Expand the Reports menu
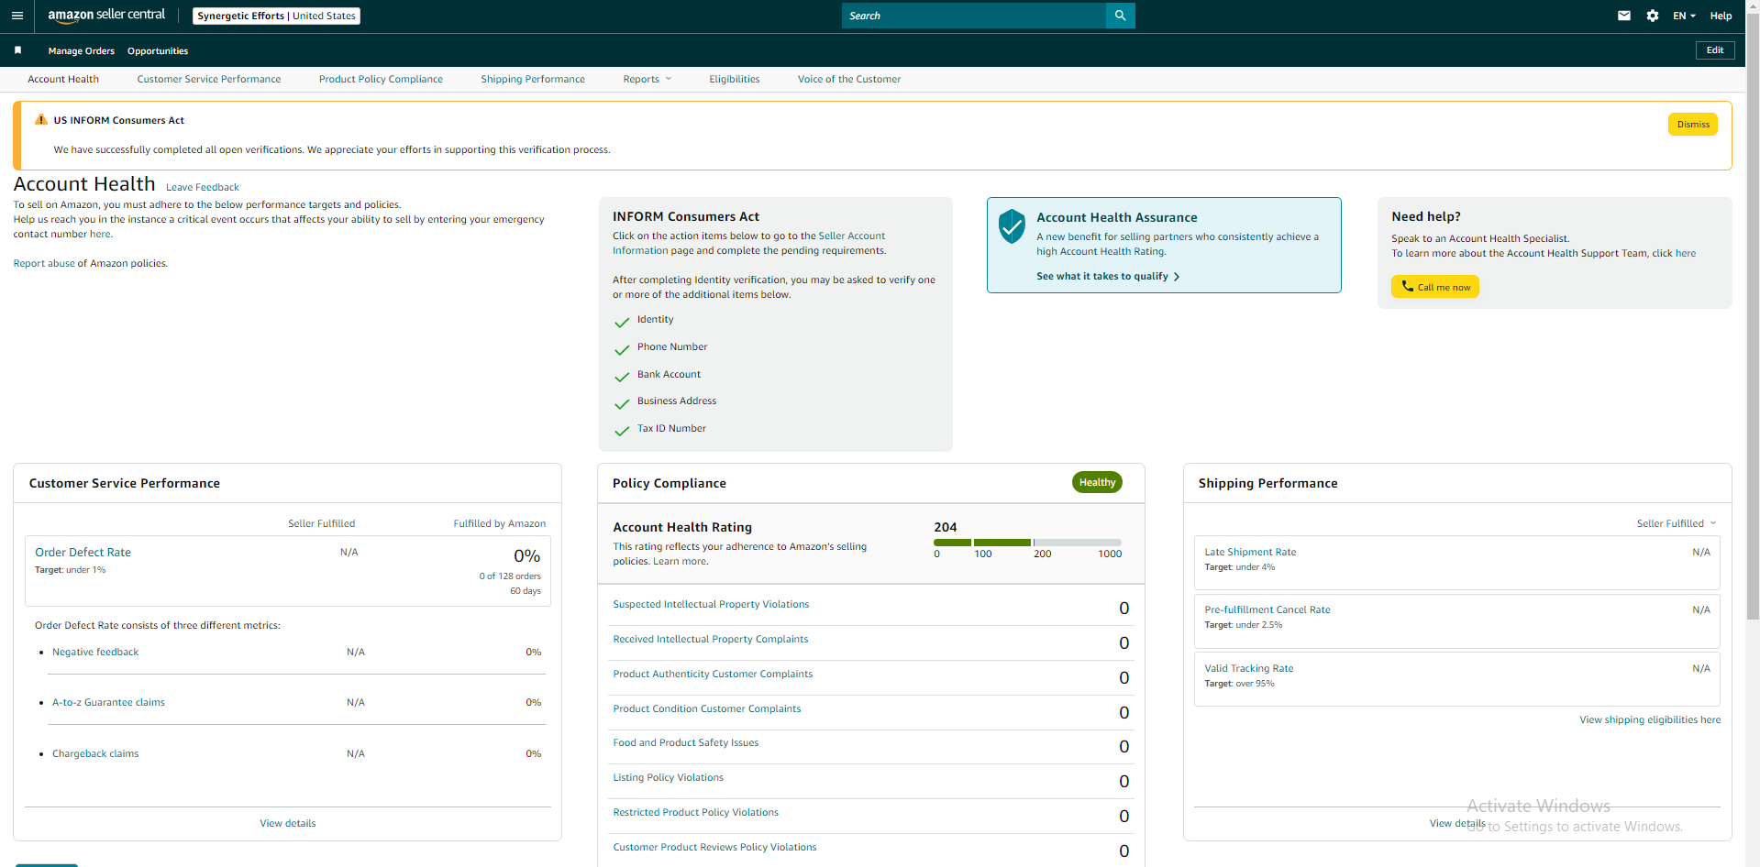The image size is (1760, 867). (647, 79)
